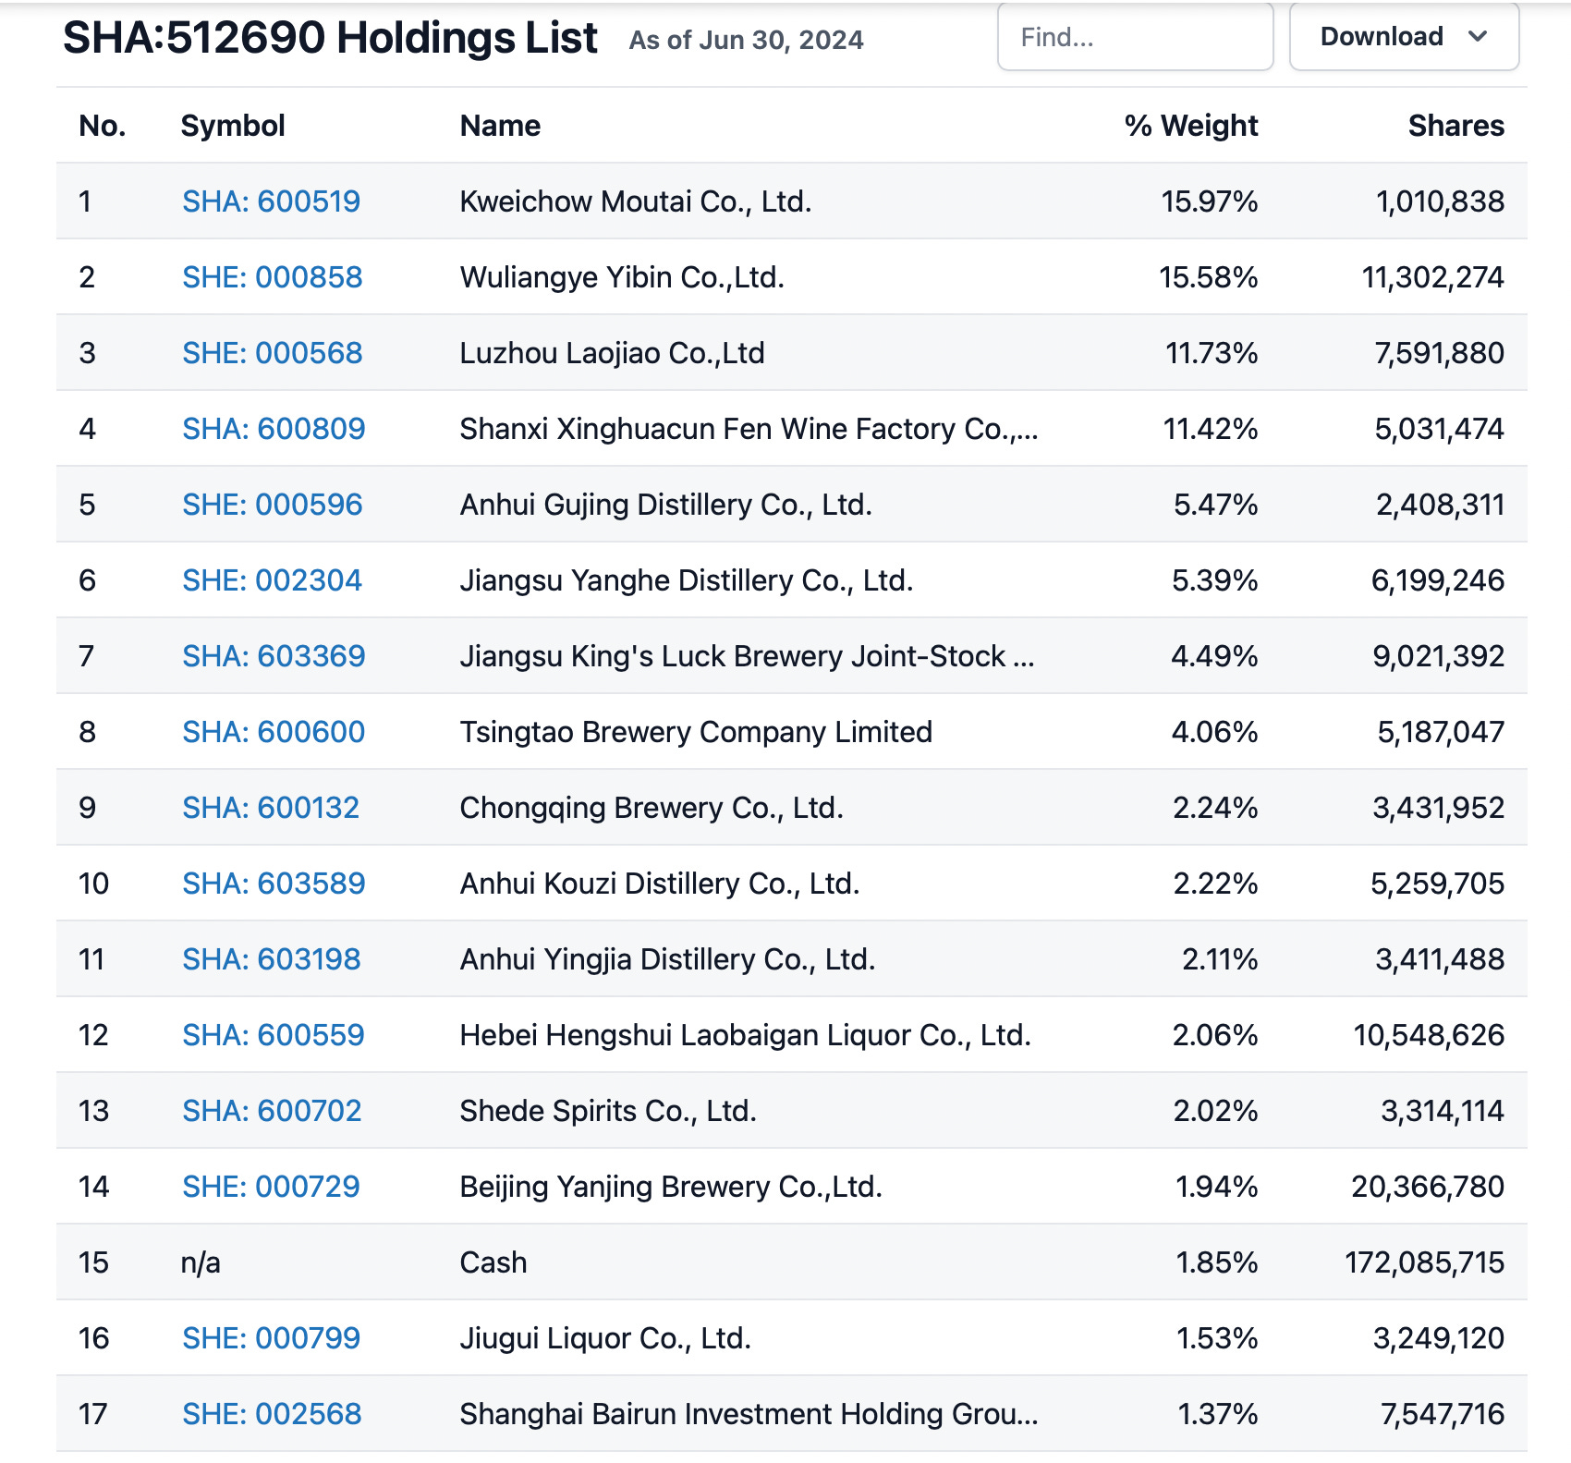Image resolution: width=1571 pixels, height=1463 pixels.
Task: Click shares value 20,366,780
Action: 1428,1187
